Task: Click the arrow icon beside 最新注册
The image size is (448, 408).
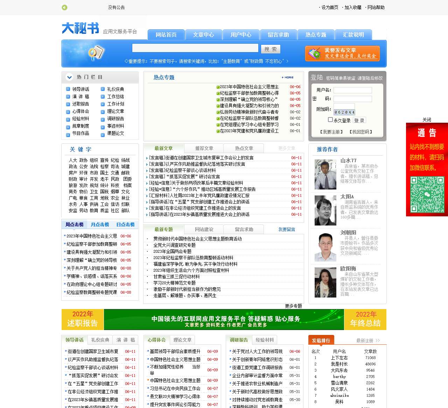Action: (x=377, y=341)
